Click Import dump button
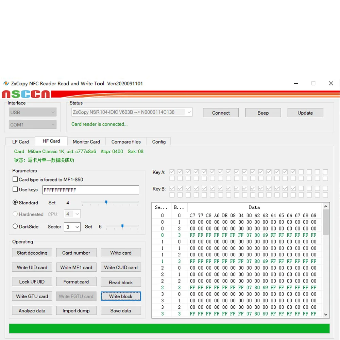Screen dimensions: 340x340 [76, 310]
